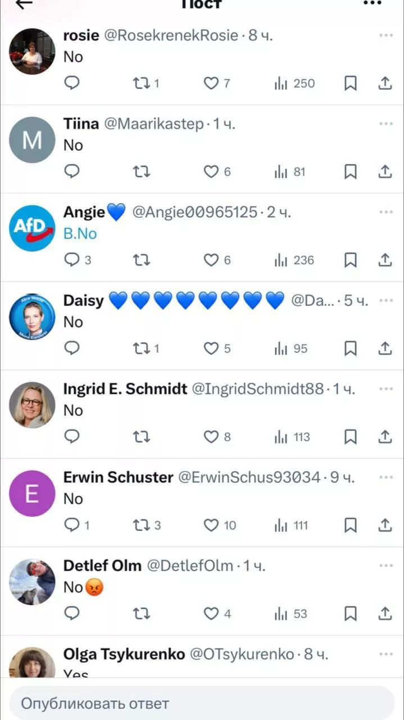This screenshot has height=720, width=404.
Task: Repost Daisy's reply
Action: tap(142, 349)
